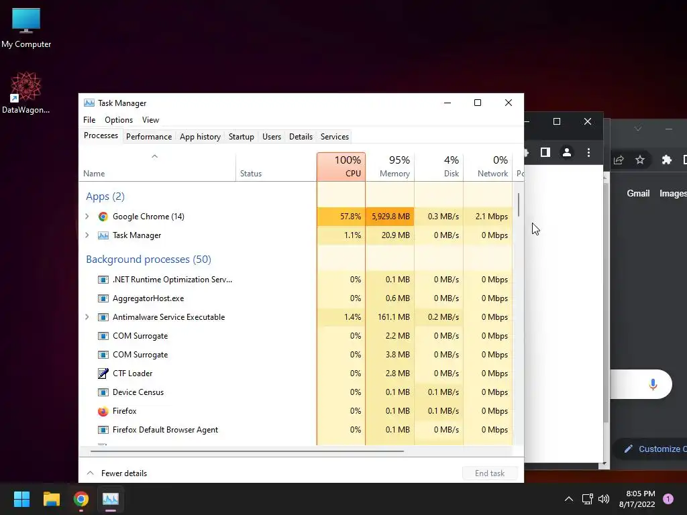Switch to Chrome from the taskbar
Image resolution: width=687 pixels, height=515 pixels.
81,499
